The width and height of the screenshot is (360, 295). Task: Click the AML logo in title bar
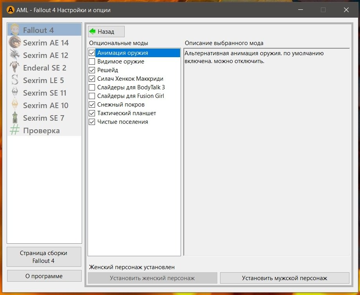[x=11, y=10]
